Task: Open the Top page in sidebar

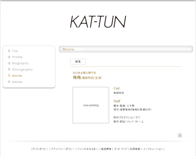Action: point(15,51)
